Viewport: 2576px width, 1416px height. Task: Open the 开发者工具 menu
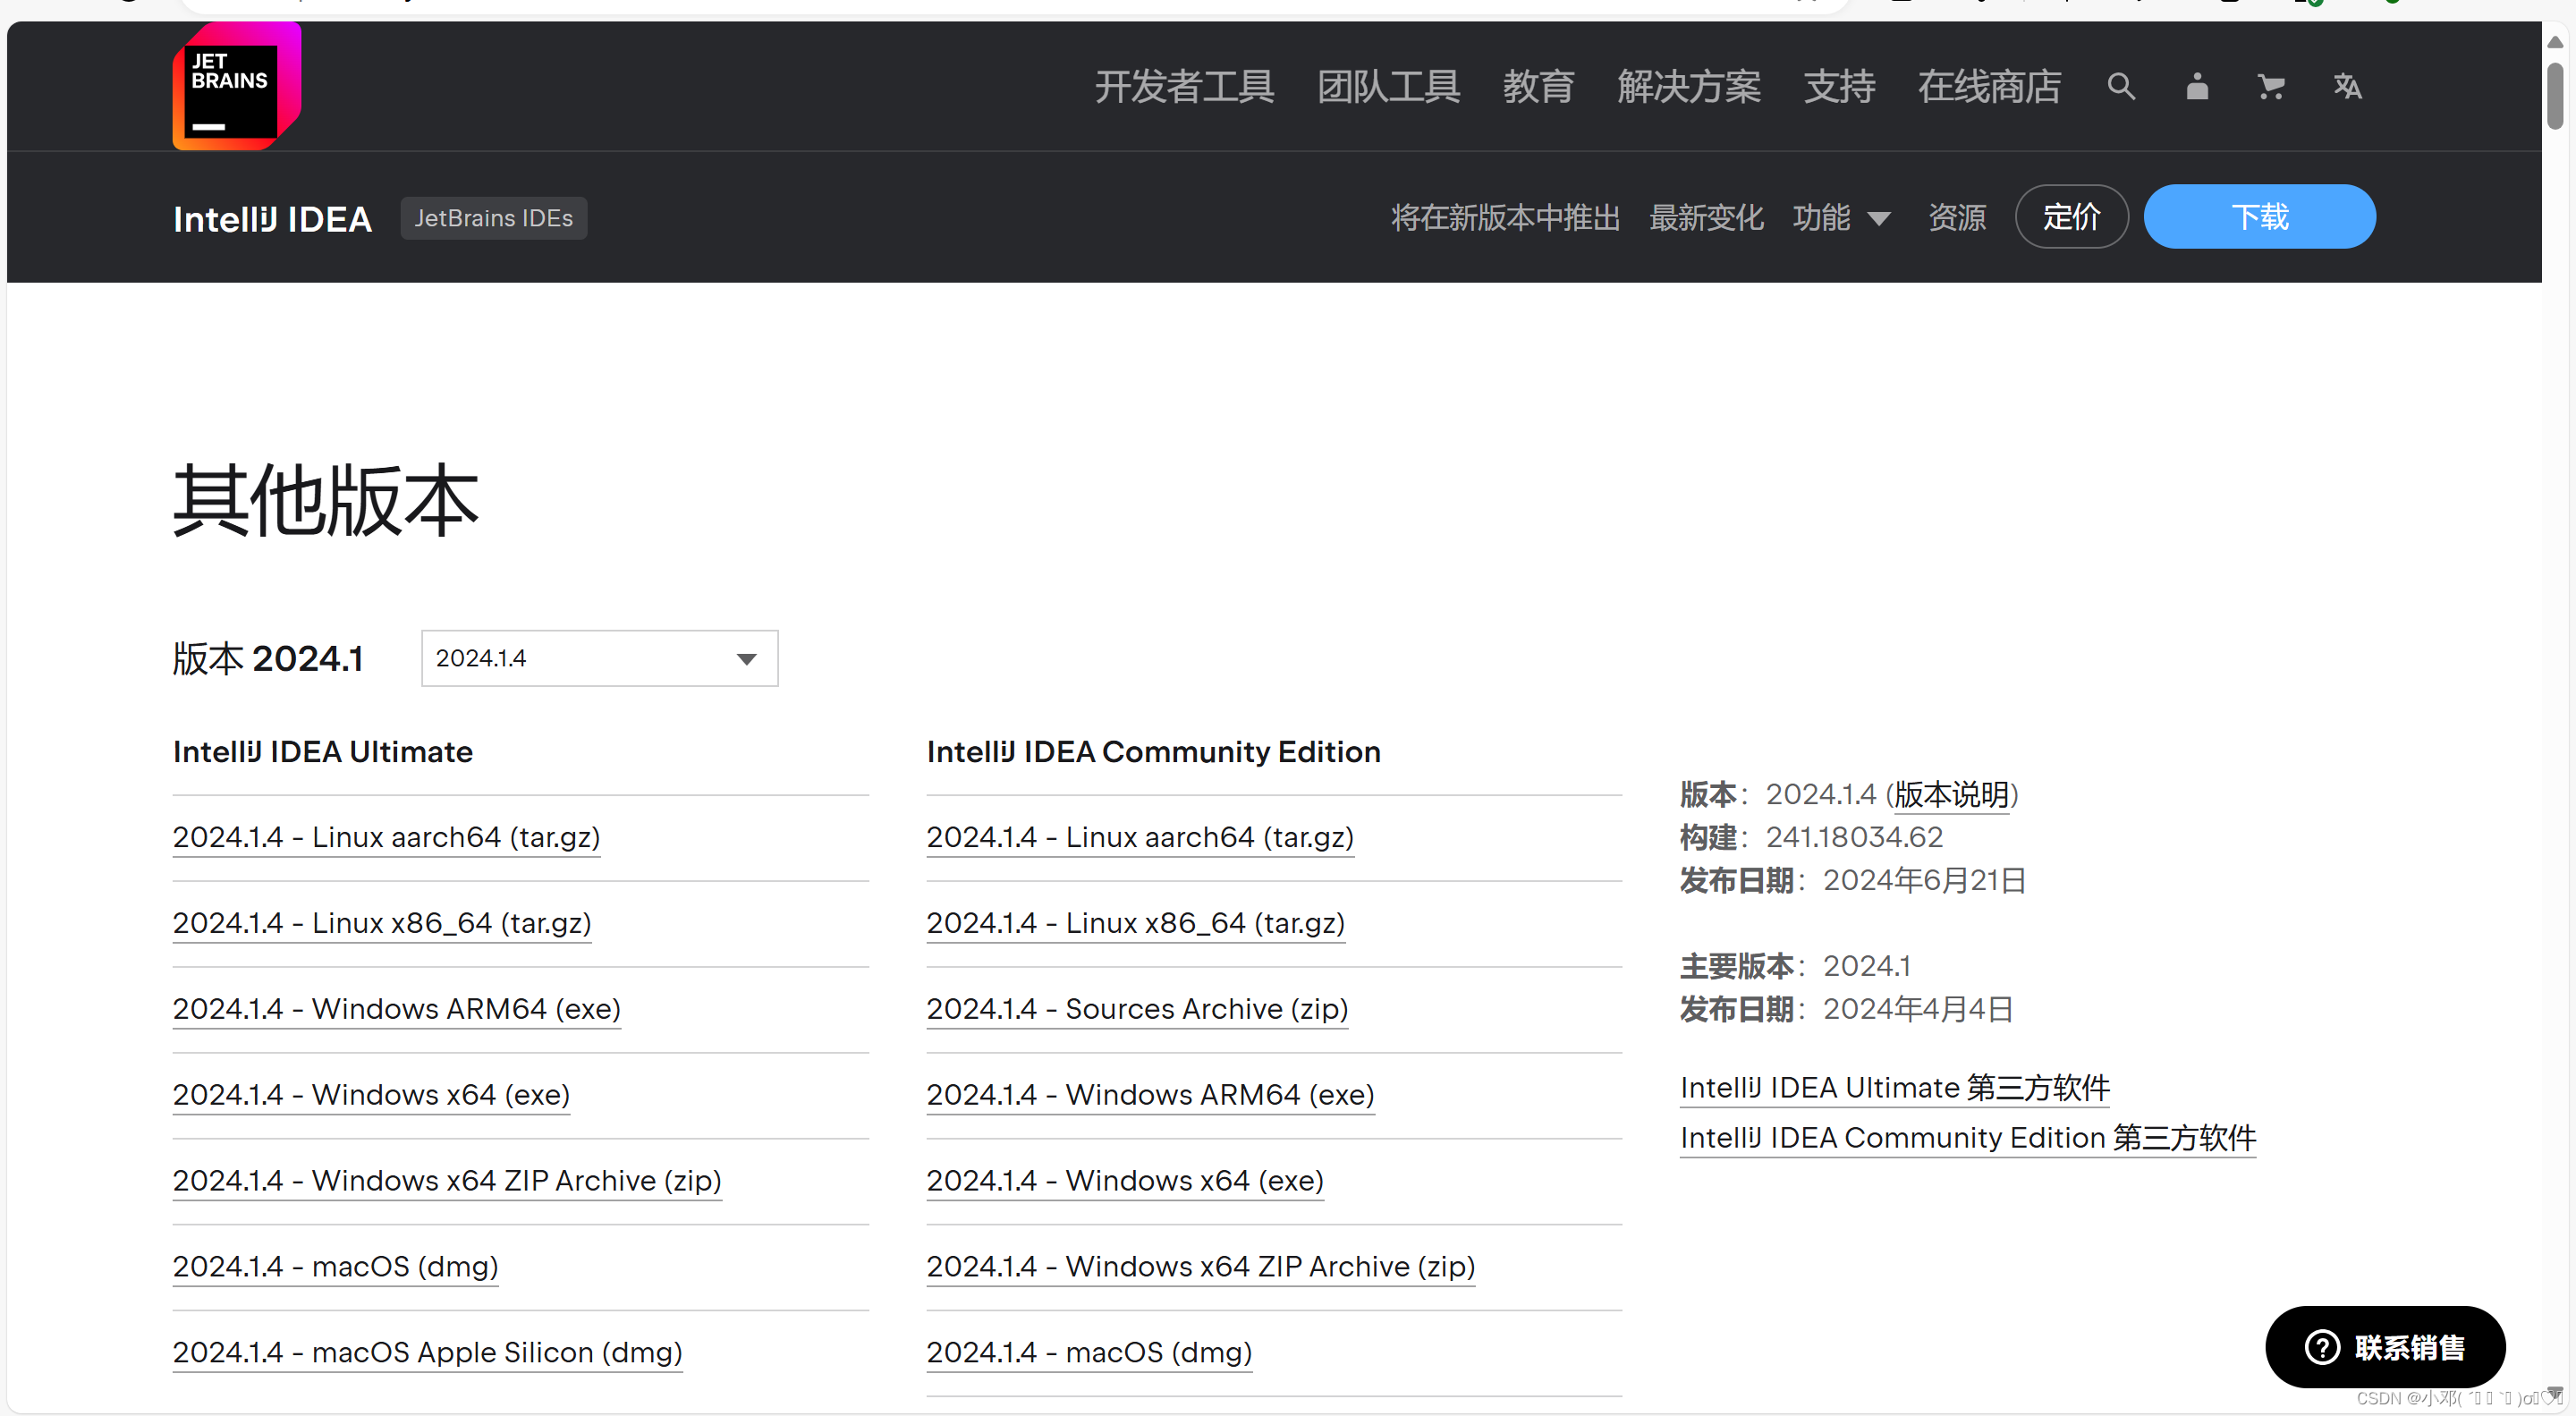pos(1184,87)
